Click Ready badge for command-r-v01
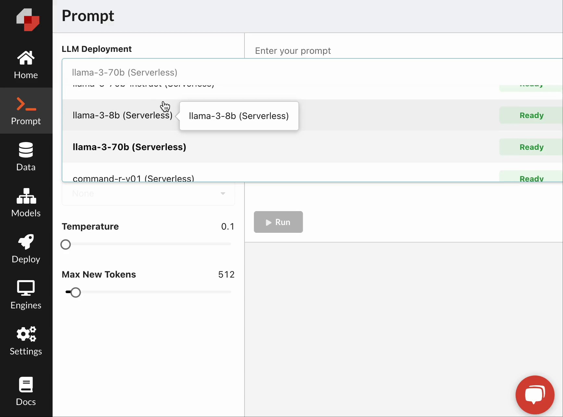Viewport: 563px width, 417px height. (x=531, y=176)
